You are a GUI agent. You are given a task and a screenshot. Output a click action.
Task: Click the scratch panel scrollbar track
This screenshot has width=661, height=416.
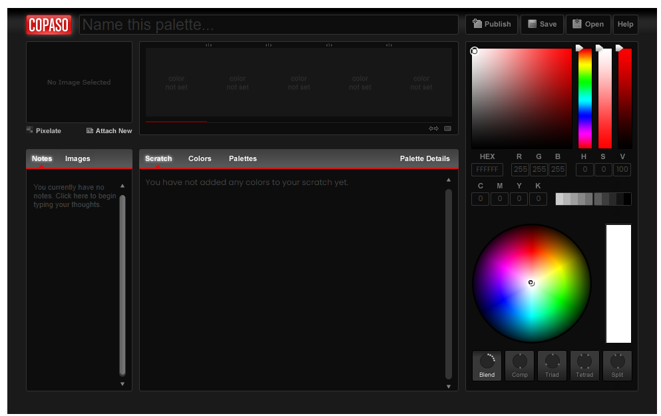449,284
